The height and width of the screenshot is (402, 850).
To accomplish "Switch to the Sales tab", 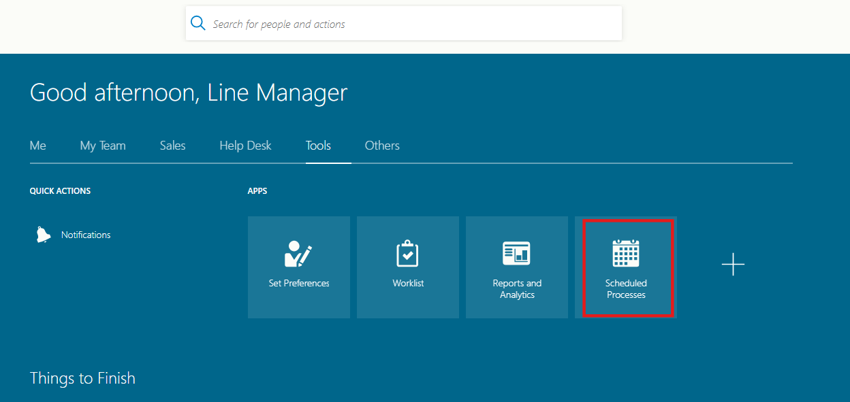I will tap(172, 145).
